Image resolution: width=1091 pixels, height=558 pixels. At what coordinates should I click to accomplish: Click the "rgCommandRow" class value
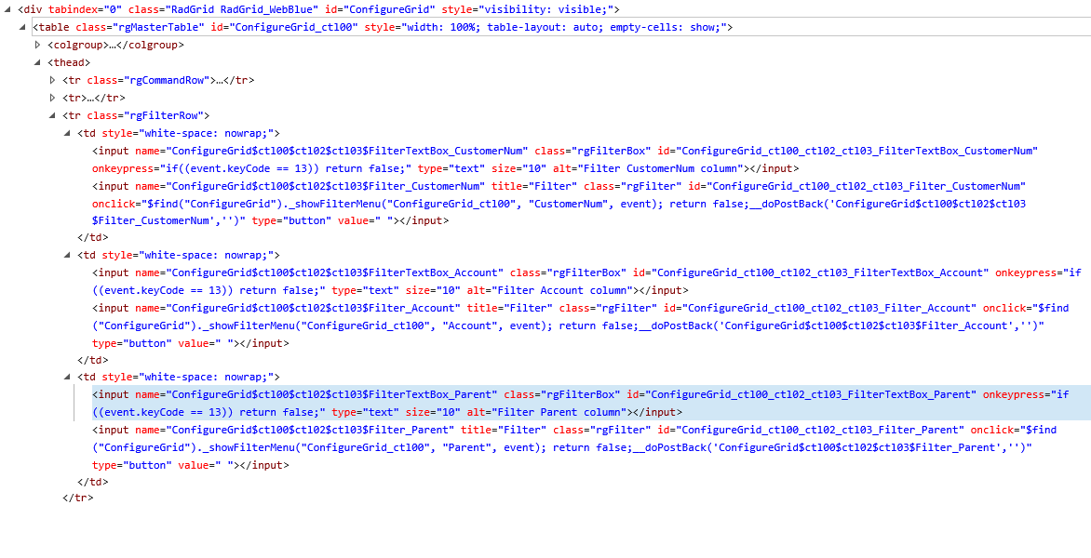[x=168, y=80]
